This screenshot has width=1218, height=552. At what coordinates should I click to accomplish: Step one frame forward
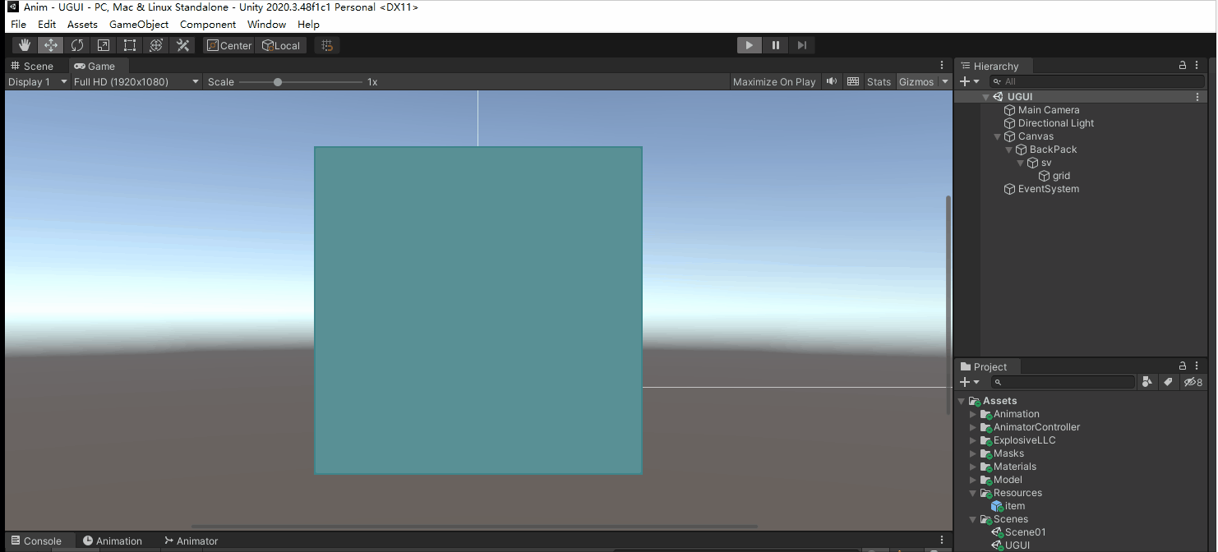click(801, 45)
